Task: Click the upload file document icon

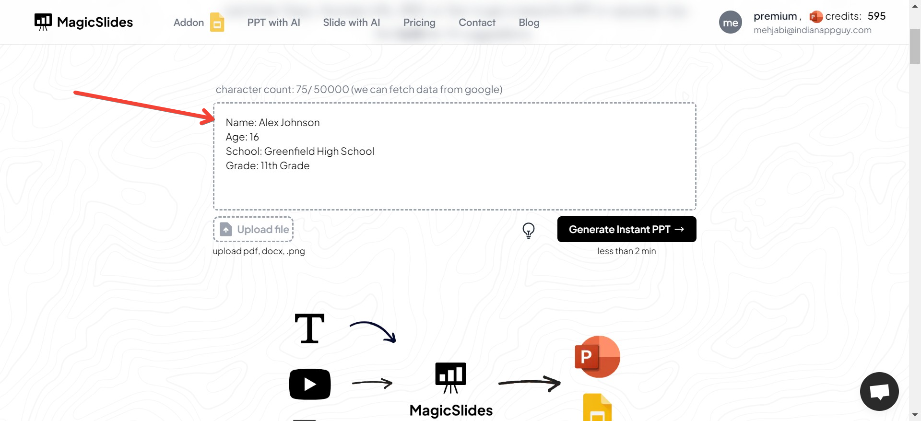Action: [x=226, y=230]
